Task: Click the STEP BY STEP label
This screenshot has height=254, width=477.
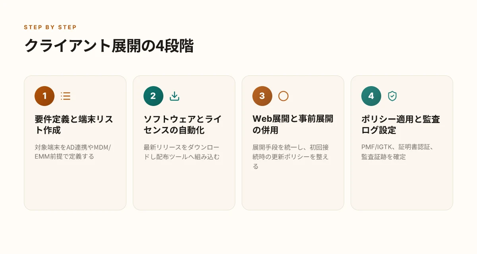Action: pyautogui.click(x=50, y=27)
